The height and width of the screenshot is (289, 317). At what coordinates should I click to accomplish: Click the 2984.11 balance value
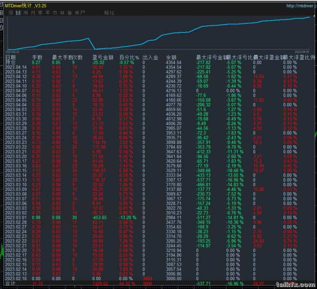coord(174,218)
